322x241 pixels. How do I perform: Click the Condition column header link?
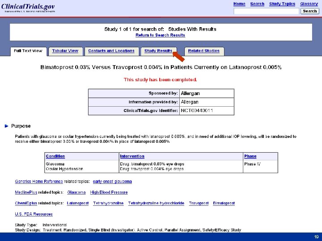pyautogui.click(x=55, y=156)
